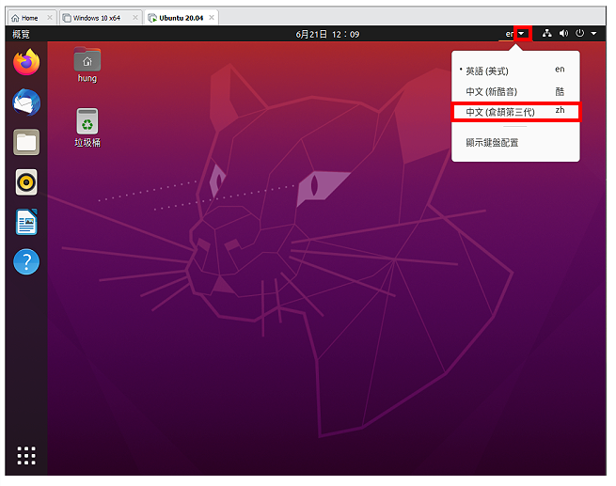This screenshot has width=616, height=486.
Task: Expand the system menu arrow
Action: pos(594,34)
